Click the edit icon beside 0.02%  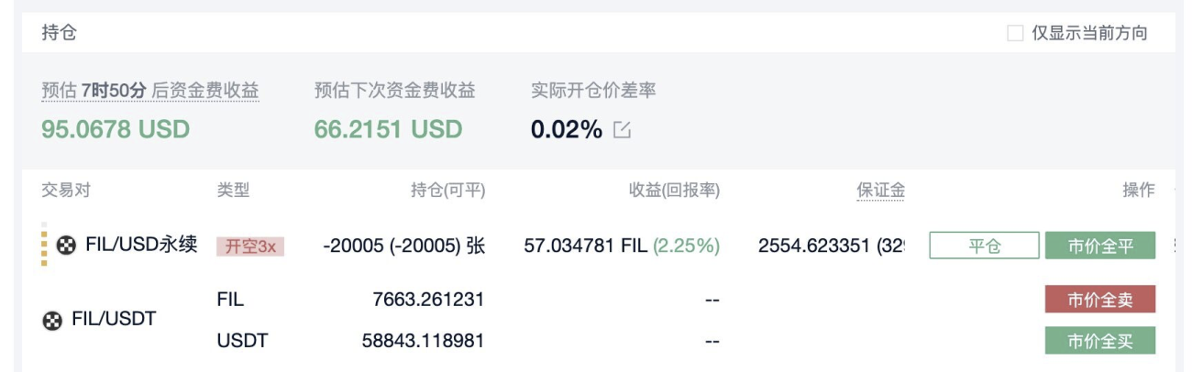click(x=623, y=130)
